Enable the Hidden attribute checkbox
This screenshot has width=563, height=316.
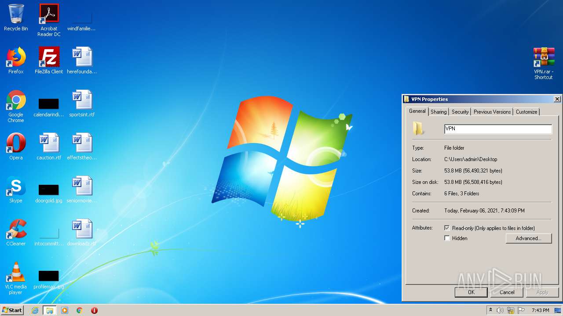pos(447,238)
